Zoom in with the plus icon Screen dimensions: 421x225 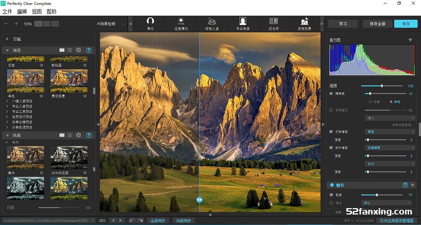point(16,24)
